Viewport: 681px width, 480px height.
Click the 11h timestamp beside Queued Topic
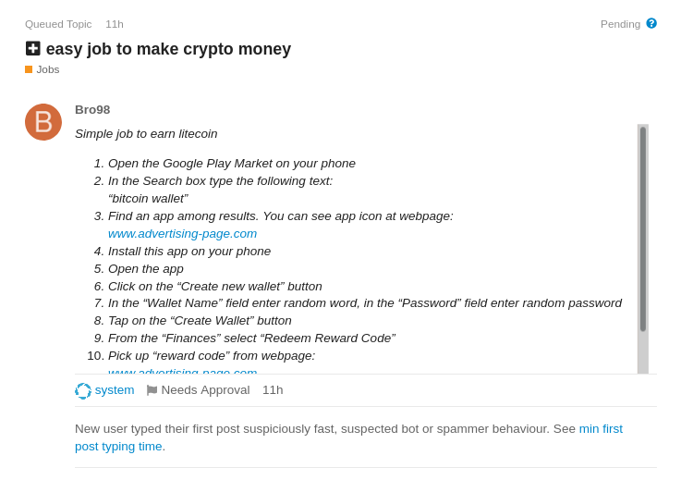115,24
